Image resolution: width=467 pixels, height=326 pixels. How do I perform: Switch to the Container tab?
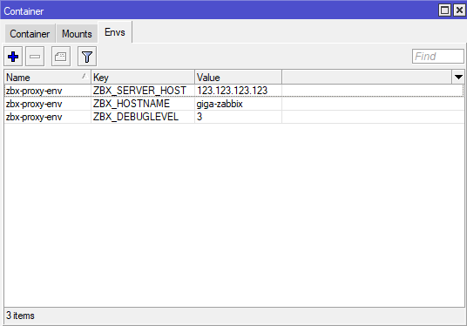30,34
